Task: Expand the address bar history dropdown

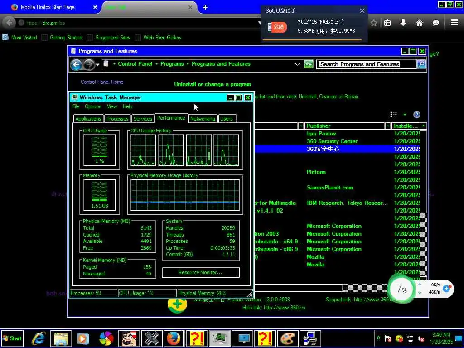Action: click(x=297, y=64)
